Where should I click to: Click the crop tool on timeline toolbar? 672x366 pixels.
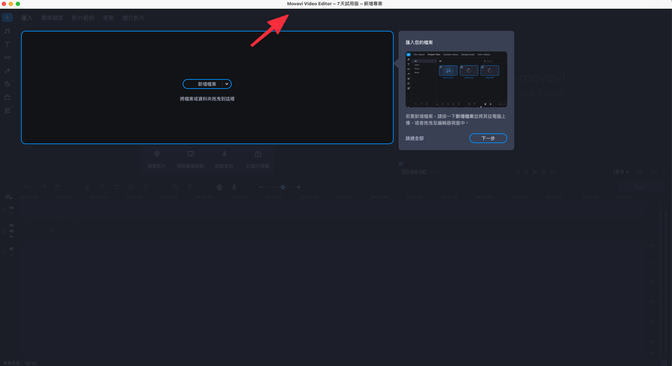point(117,187)
